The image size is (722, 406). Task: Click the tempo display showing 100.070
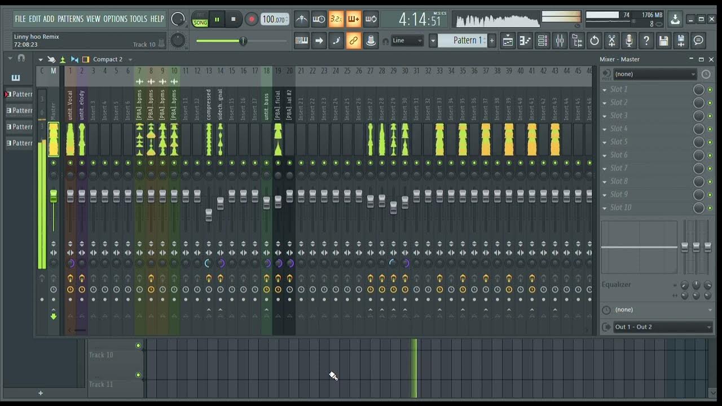pos(274,19)
